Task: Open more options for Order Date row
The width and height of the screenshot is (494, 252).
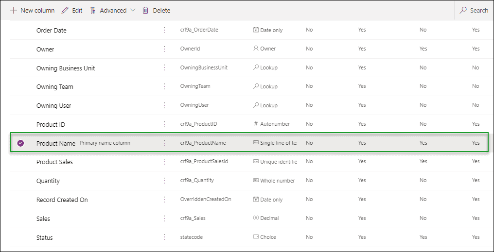Action: 164,30
